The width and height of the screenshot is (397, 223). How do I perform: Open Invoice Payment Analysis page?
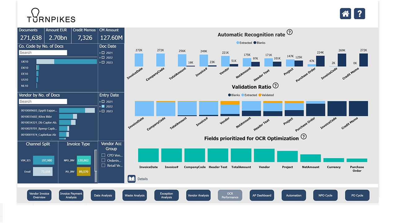tap(71, 195)
